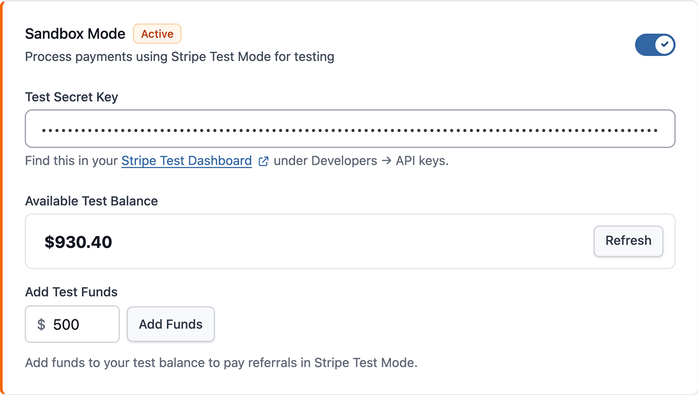Select the $930.40 balance amount
The image size is (698, 395).
tap(78, 242)
